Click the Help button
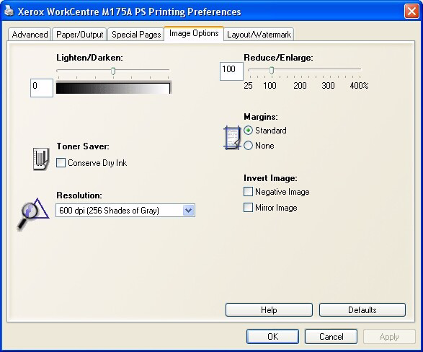This screenshot has width=423, height=352. [269, 309]
